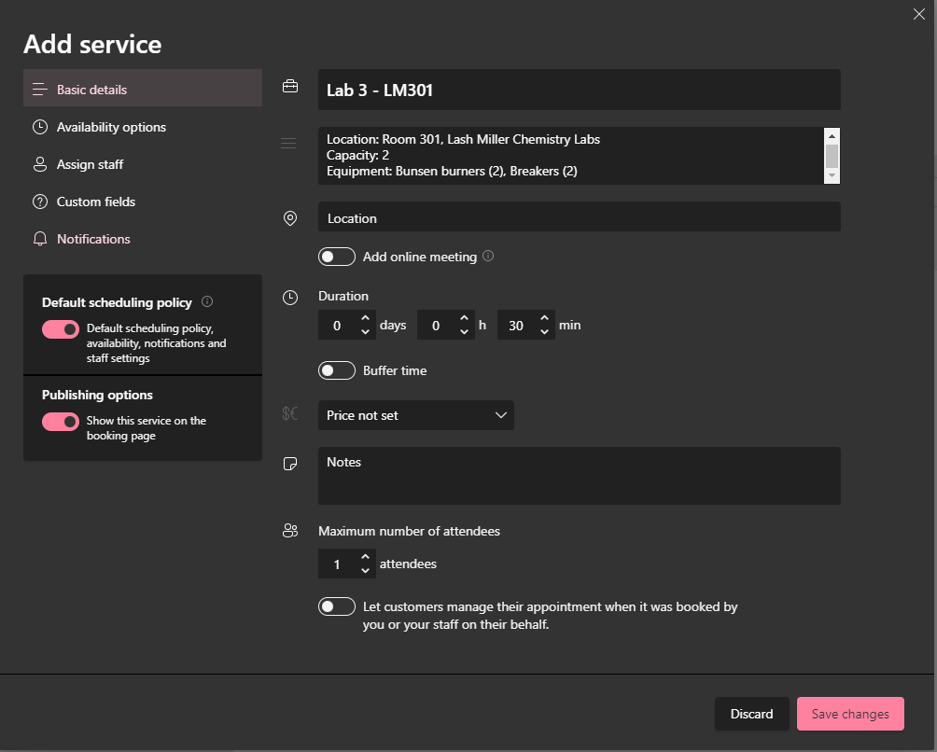
Task: Click the Save changes button
Action: point(850,714)
